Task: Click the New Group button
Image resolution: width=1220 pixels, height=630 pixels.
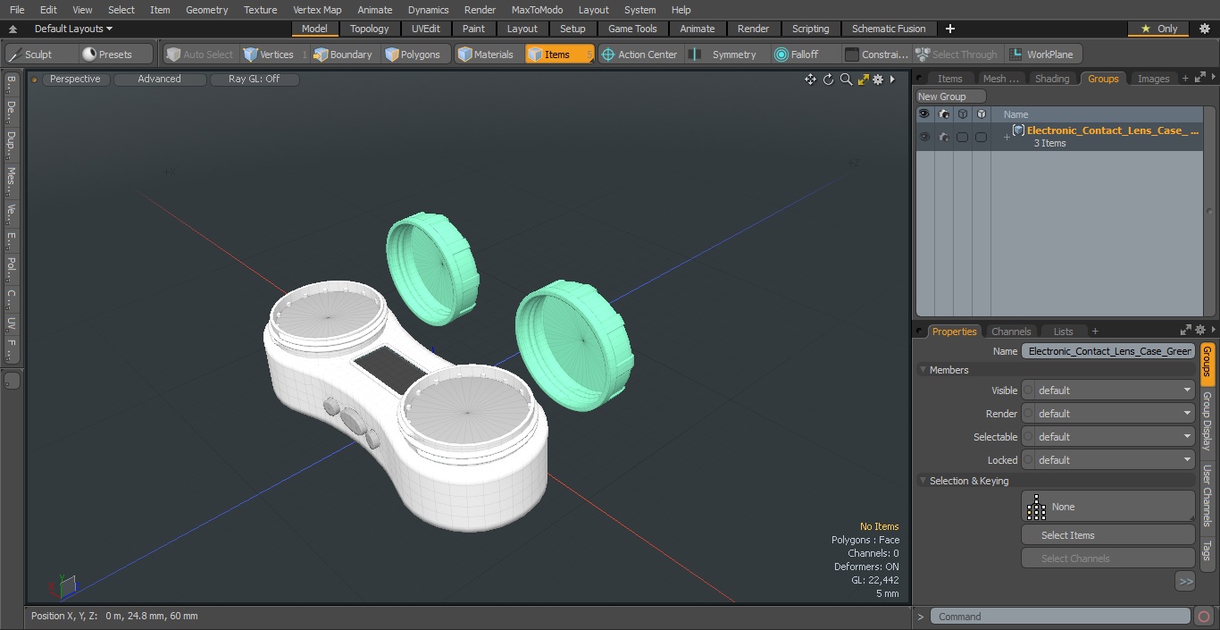Action: pos(951,97)
